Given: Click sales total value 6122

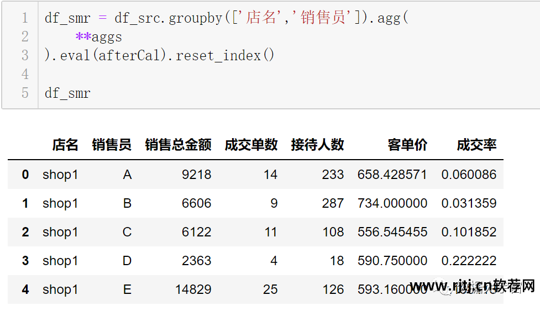Looking at the screenshot, I should [196, 232].
